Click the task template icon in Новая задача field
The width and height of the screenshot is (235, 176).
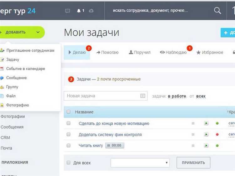click(143, 96)
